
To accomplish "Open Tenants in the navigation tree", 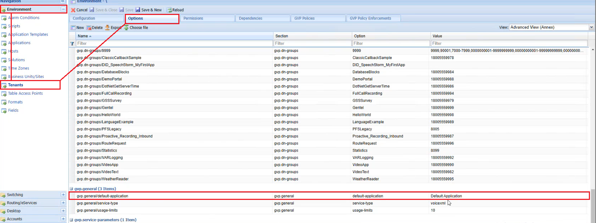I will [x=16, y=85].
